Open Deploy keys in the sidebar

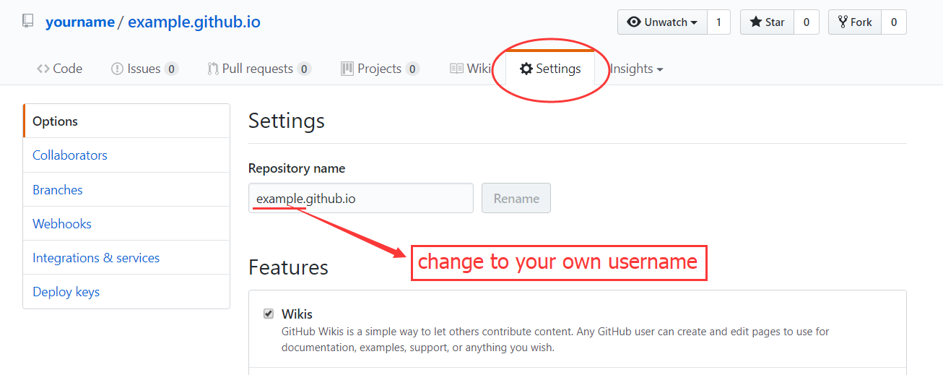126,291
